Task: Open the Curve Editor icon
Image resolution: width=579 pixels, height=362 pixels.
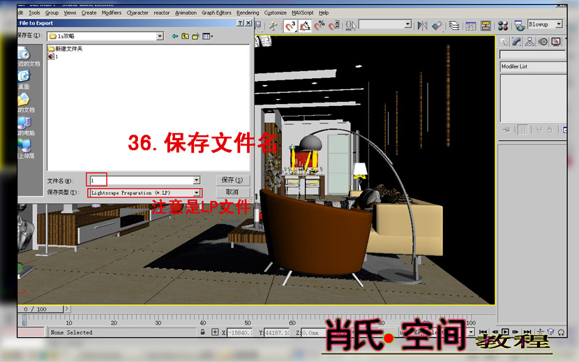Action: 471,26
